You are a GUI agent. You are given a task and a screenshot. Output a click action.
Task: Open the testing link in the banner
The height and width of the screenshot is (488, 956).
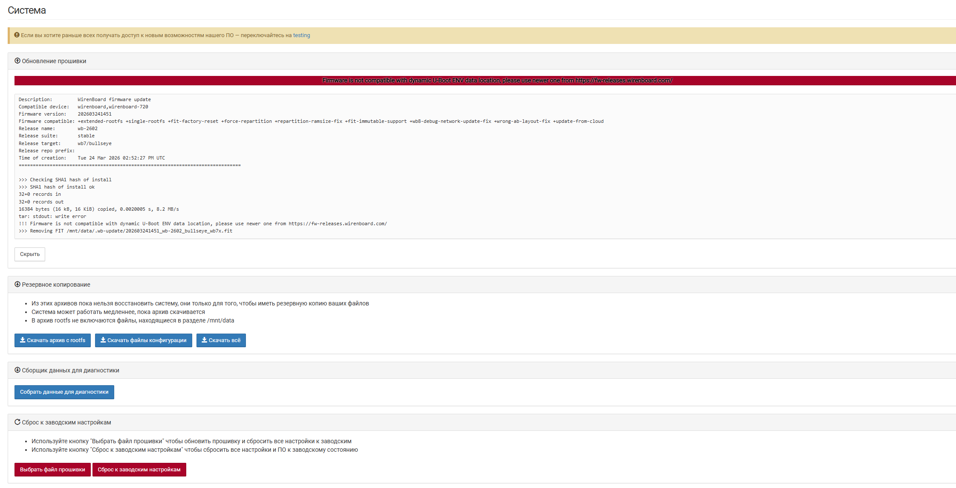pos(301,35)
